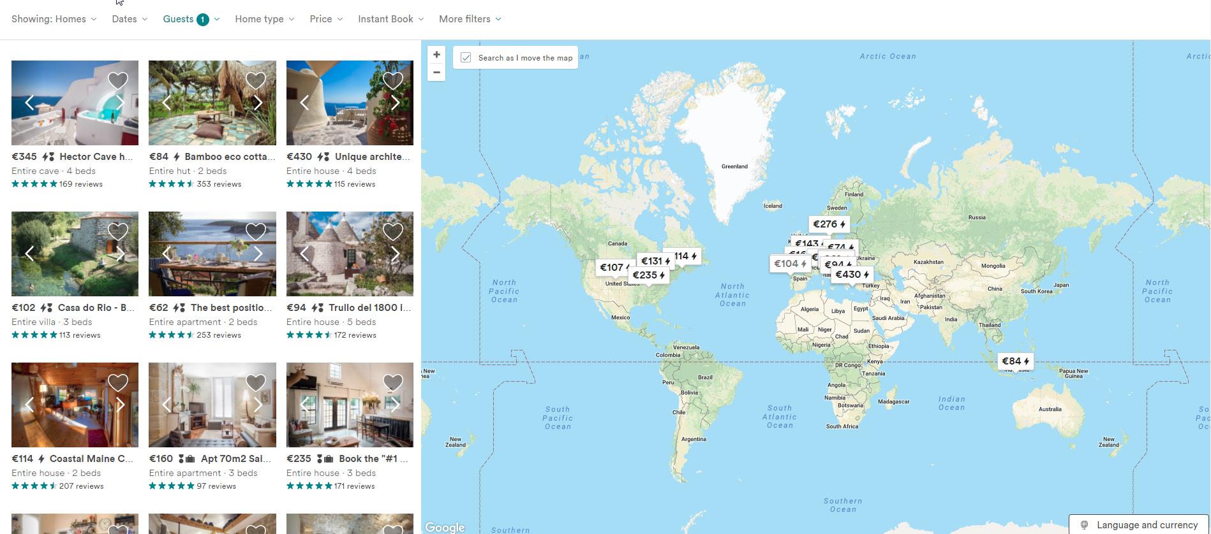This screenshot has height=534, width=1211.
Task: Next photo on €62 best position apartment
Action: (x=258, y=254)
